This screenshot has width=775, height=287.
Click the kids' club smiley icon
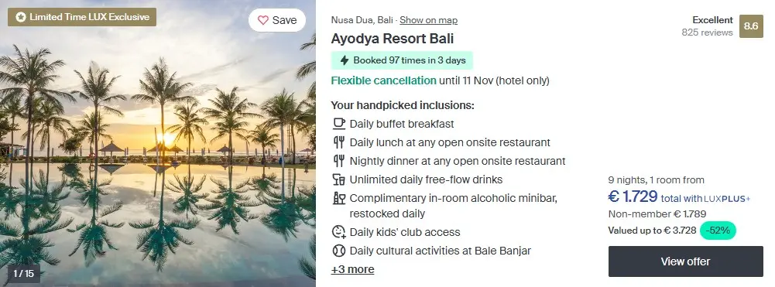coord(338,231)
